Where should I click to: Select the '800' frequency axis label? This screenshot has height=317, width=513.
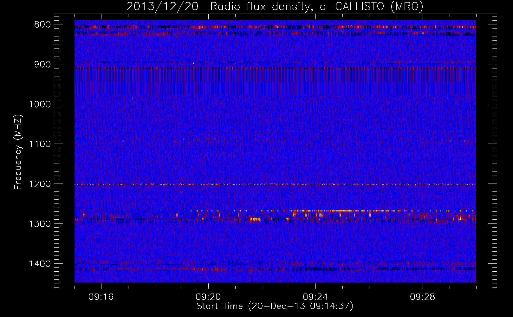coord(42,25)
